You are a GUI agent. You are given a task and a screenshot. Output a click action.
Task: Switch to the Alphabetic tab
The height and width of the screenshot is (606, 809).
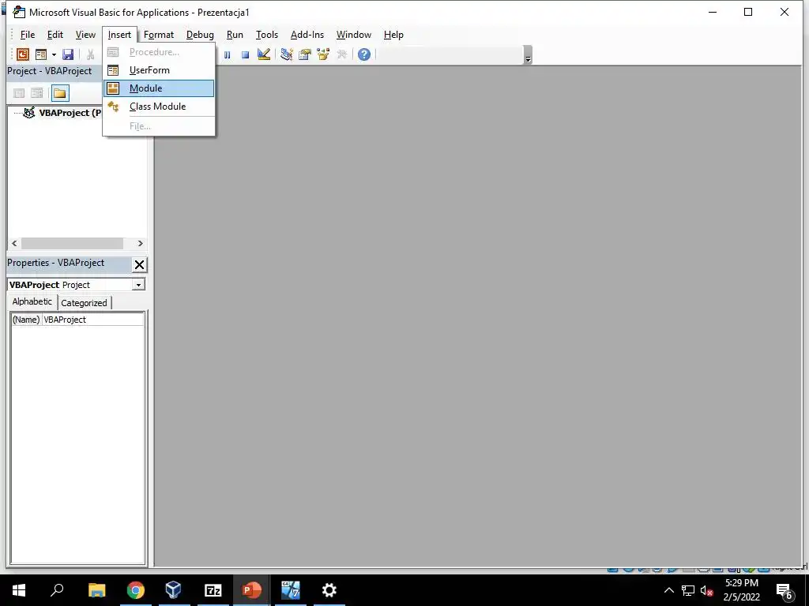(x=32, y=302)
